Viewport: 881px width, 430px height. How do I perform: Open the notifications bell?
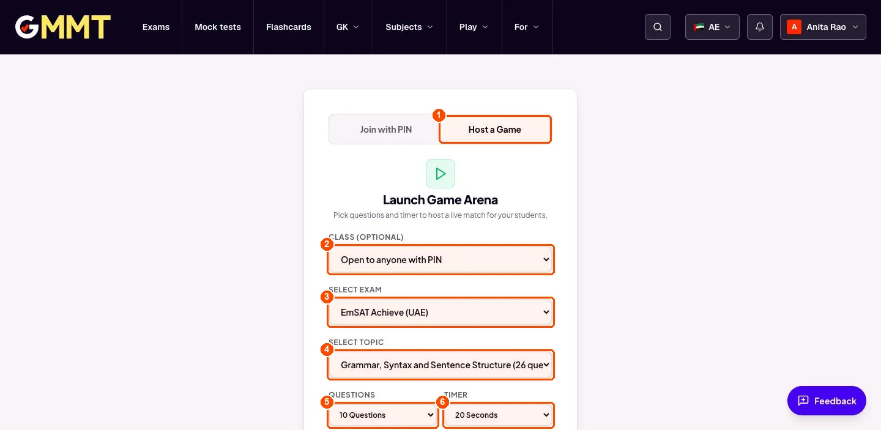pyautogui.click(x=760, y=27)
